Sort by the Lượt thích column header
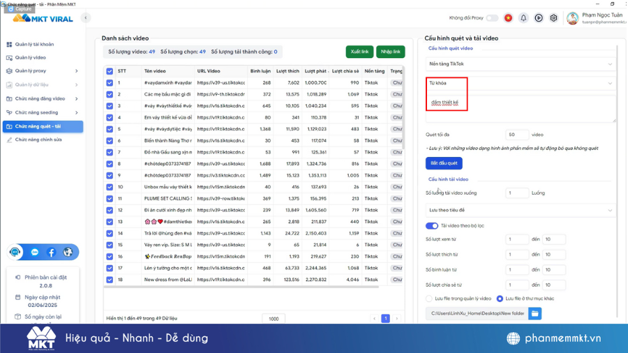This screenshot has height=353, width=628. tap(287, 71)
